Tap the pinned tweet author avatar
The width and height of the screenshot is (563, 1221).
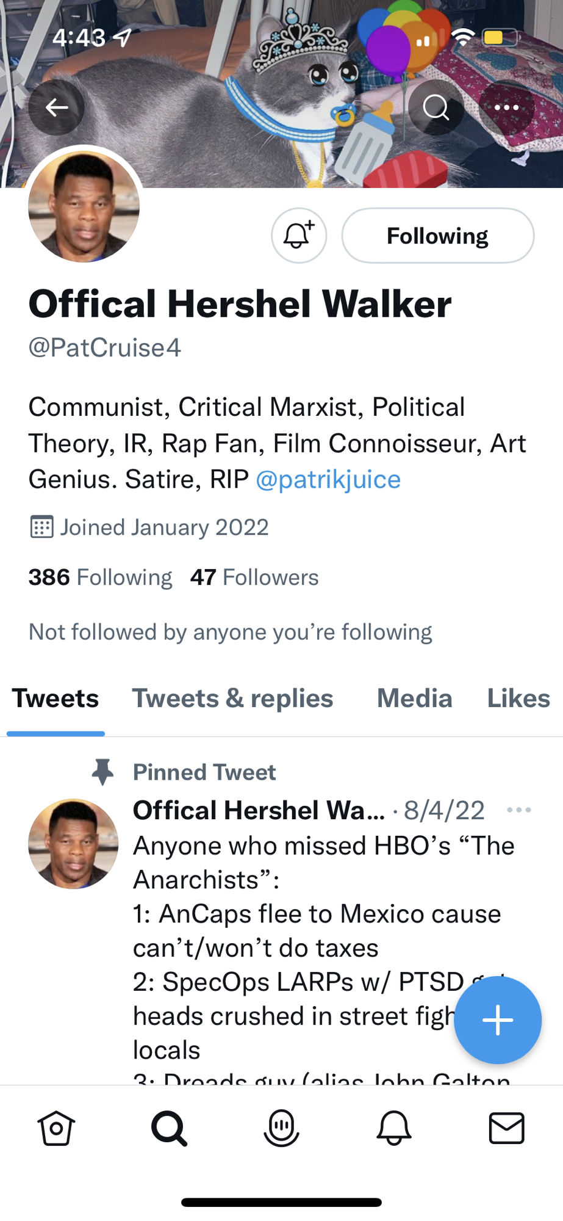coord(73,844)
